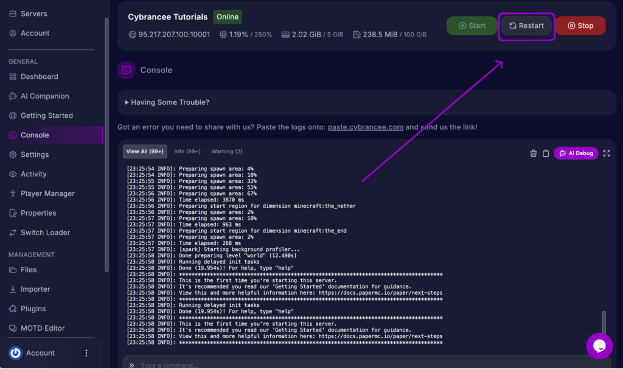Open Switch Loader page
This screenshot has width=623, height=369.
[x=45, y=232]
